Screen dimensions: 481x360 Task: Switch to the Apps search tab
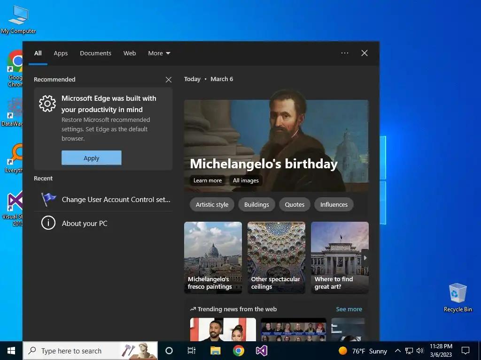[61, 53]
